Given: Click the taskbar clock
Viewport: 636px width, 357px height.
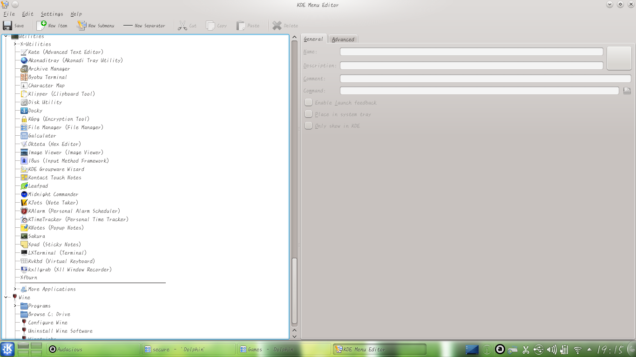Looking at the screenshot, I should pos(610,350).
